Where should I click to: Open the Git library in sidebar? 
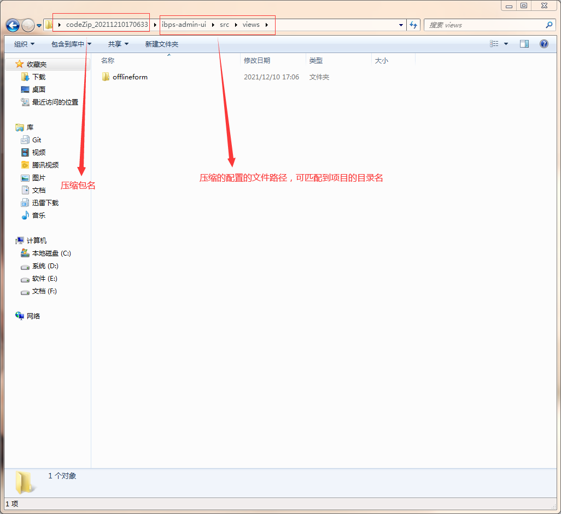point(37,140)
